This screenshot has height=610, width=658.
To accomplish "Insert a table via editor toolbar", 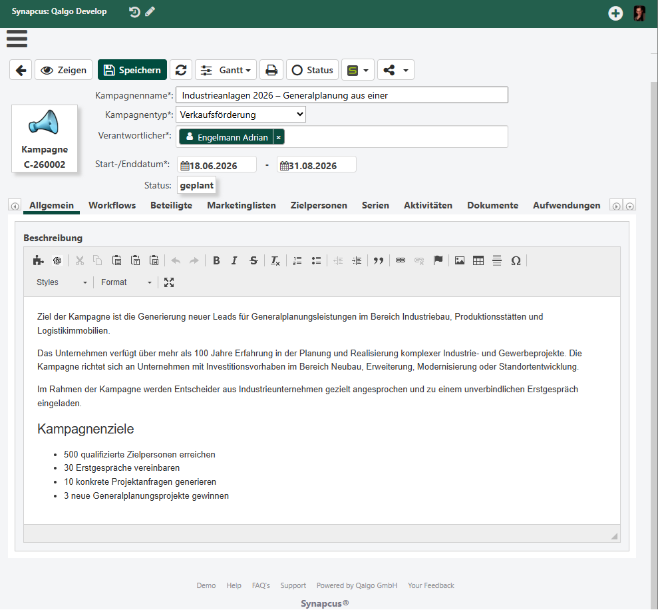I will pyautogui.click(x=478, y=260).
